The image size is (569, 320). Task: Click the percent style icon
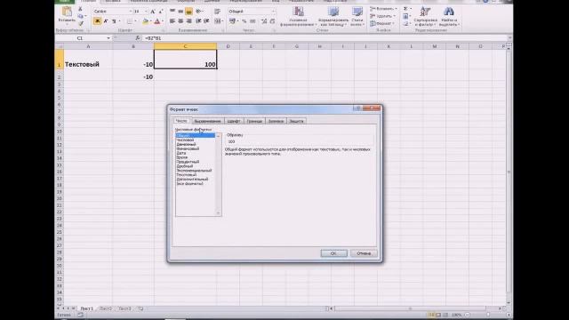(244, 21)
